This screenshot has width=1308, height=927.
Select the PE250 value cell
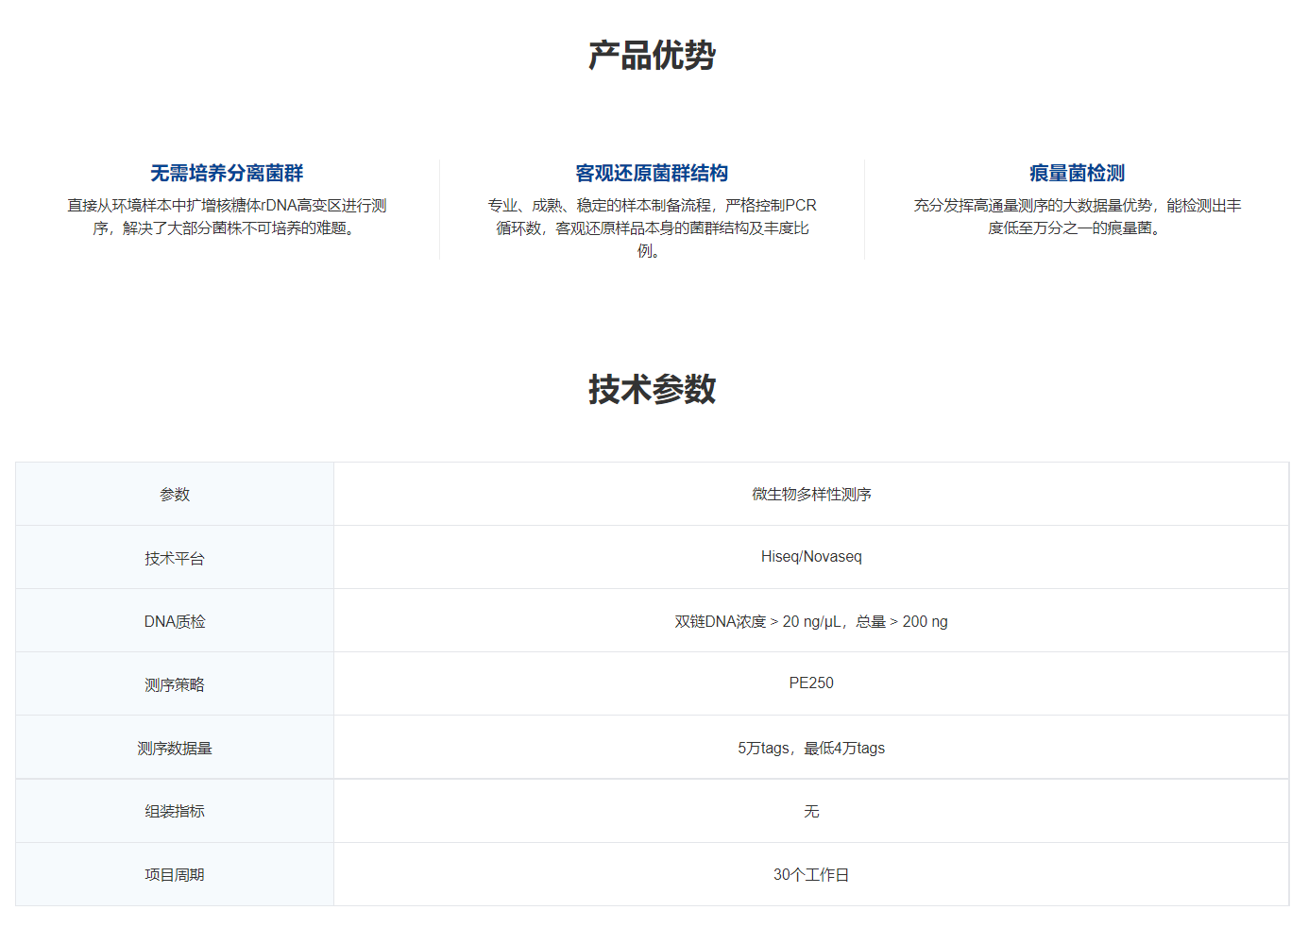pyautogui.click(x=811, y=683)
